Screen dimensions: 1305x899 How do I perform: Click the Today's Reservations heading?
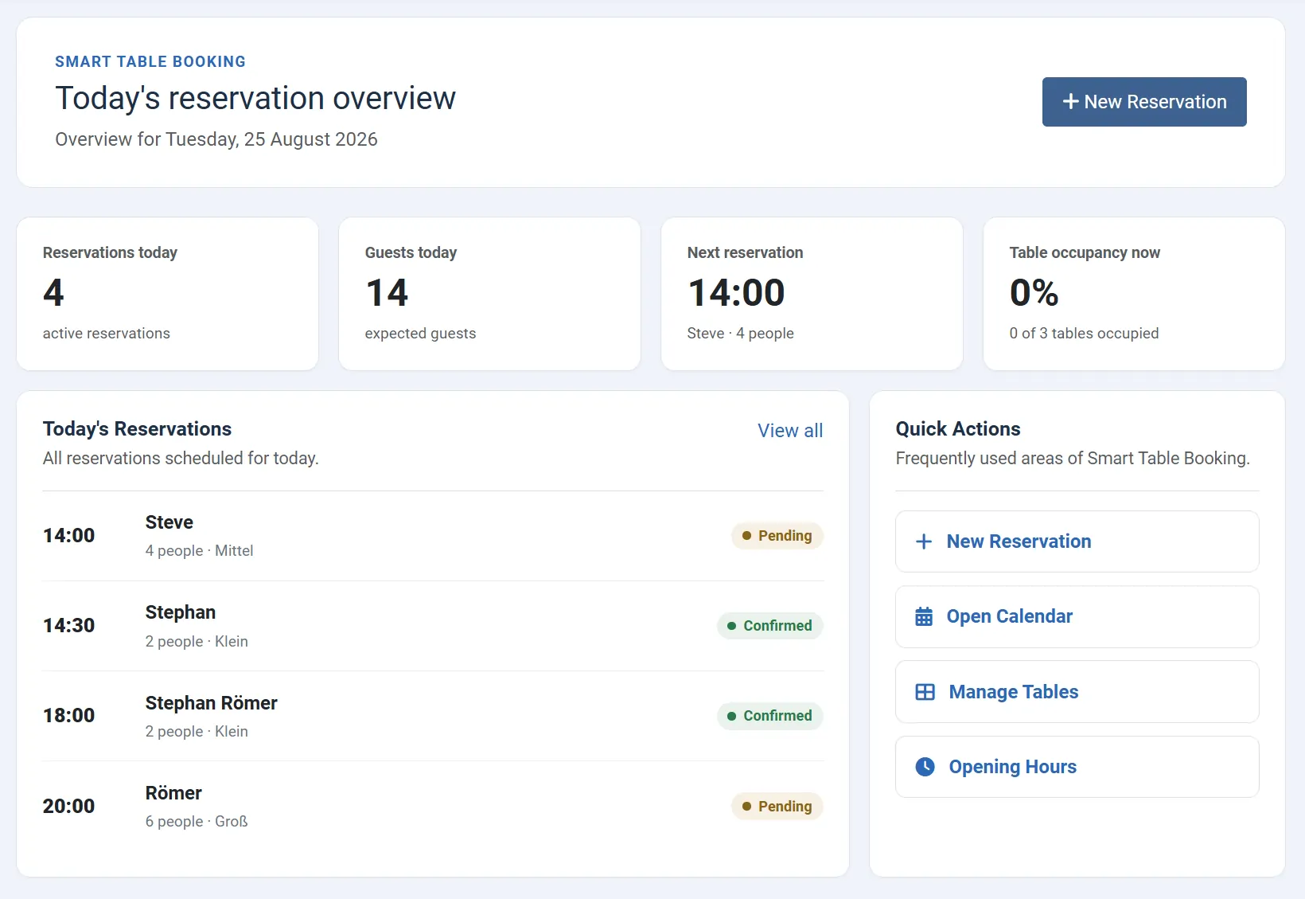coord(138,429)
